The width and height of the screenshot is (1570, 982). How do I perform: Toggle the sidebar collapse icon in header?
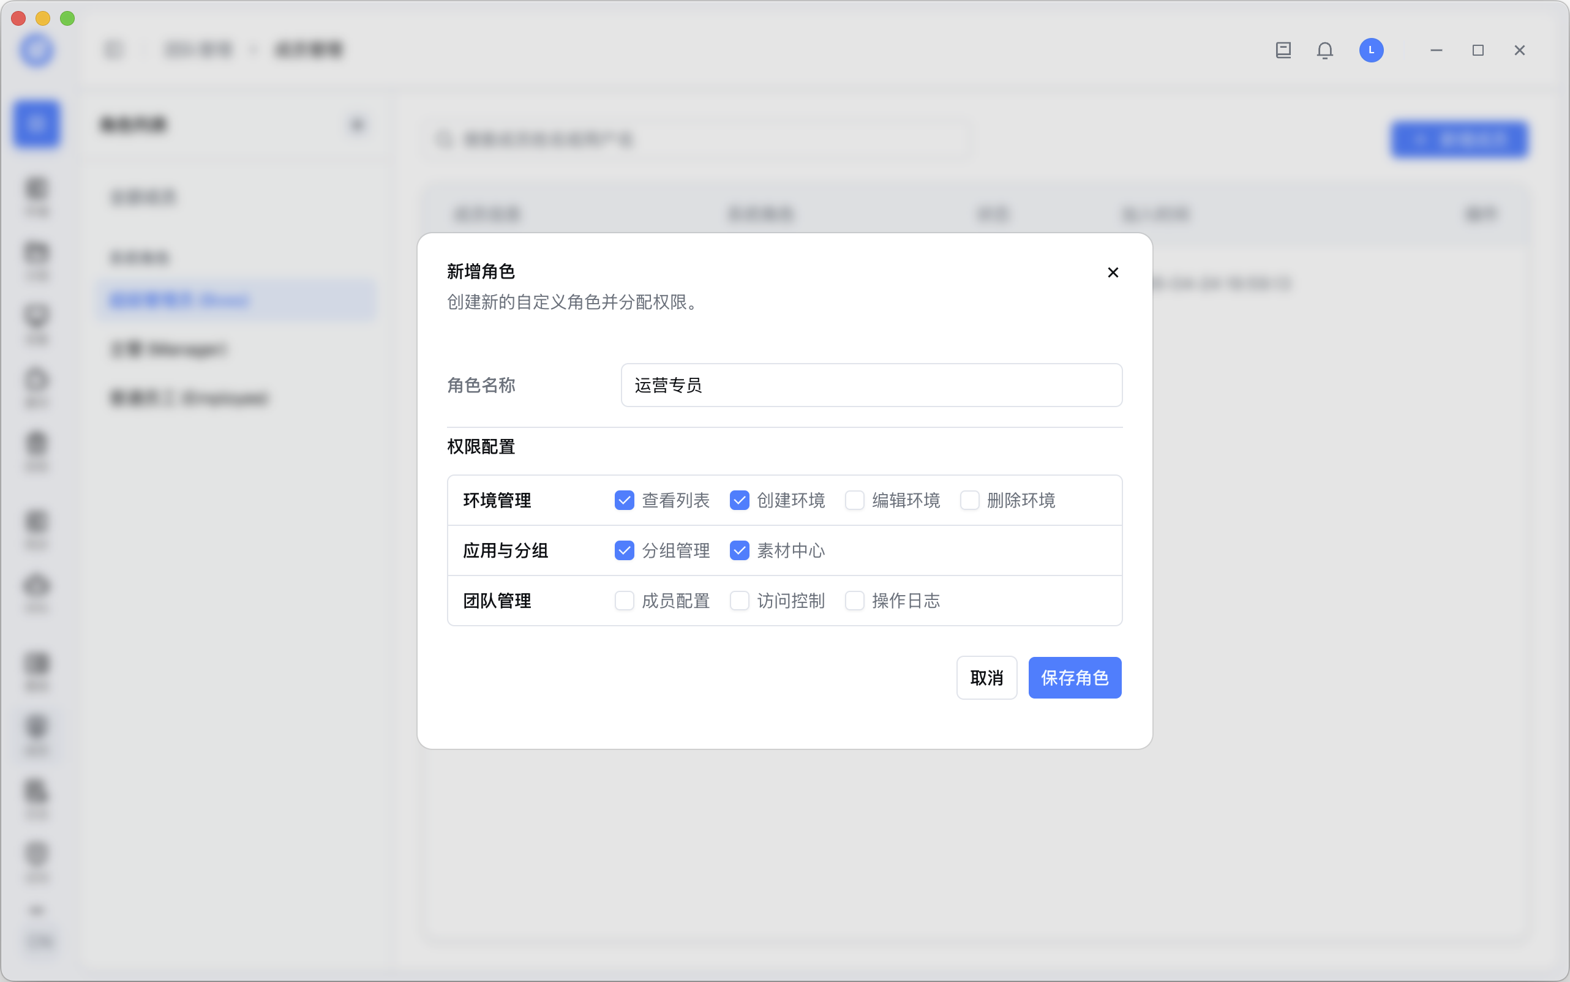click(x=114, y=50)
